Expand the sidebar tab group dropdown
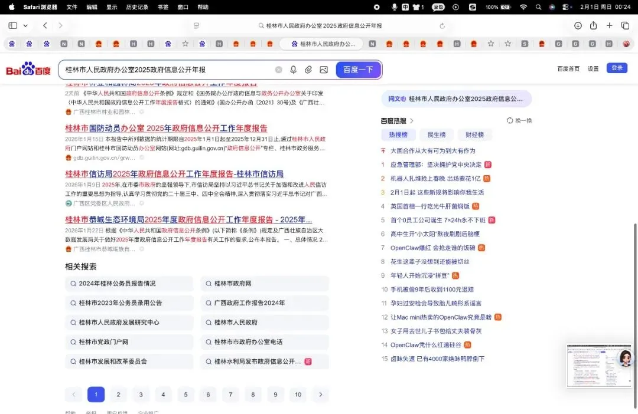Viewport: 638px width, 414px height. tap(25, 25)
